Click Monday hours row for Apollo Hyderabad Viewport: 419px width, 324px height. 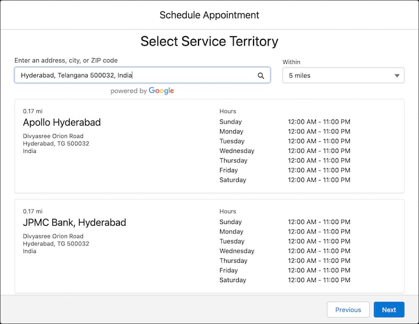285,131
